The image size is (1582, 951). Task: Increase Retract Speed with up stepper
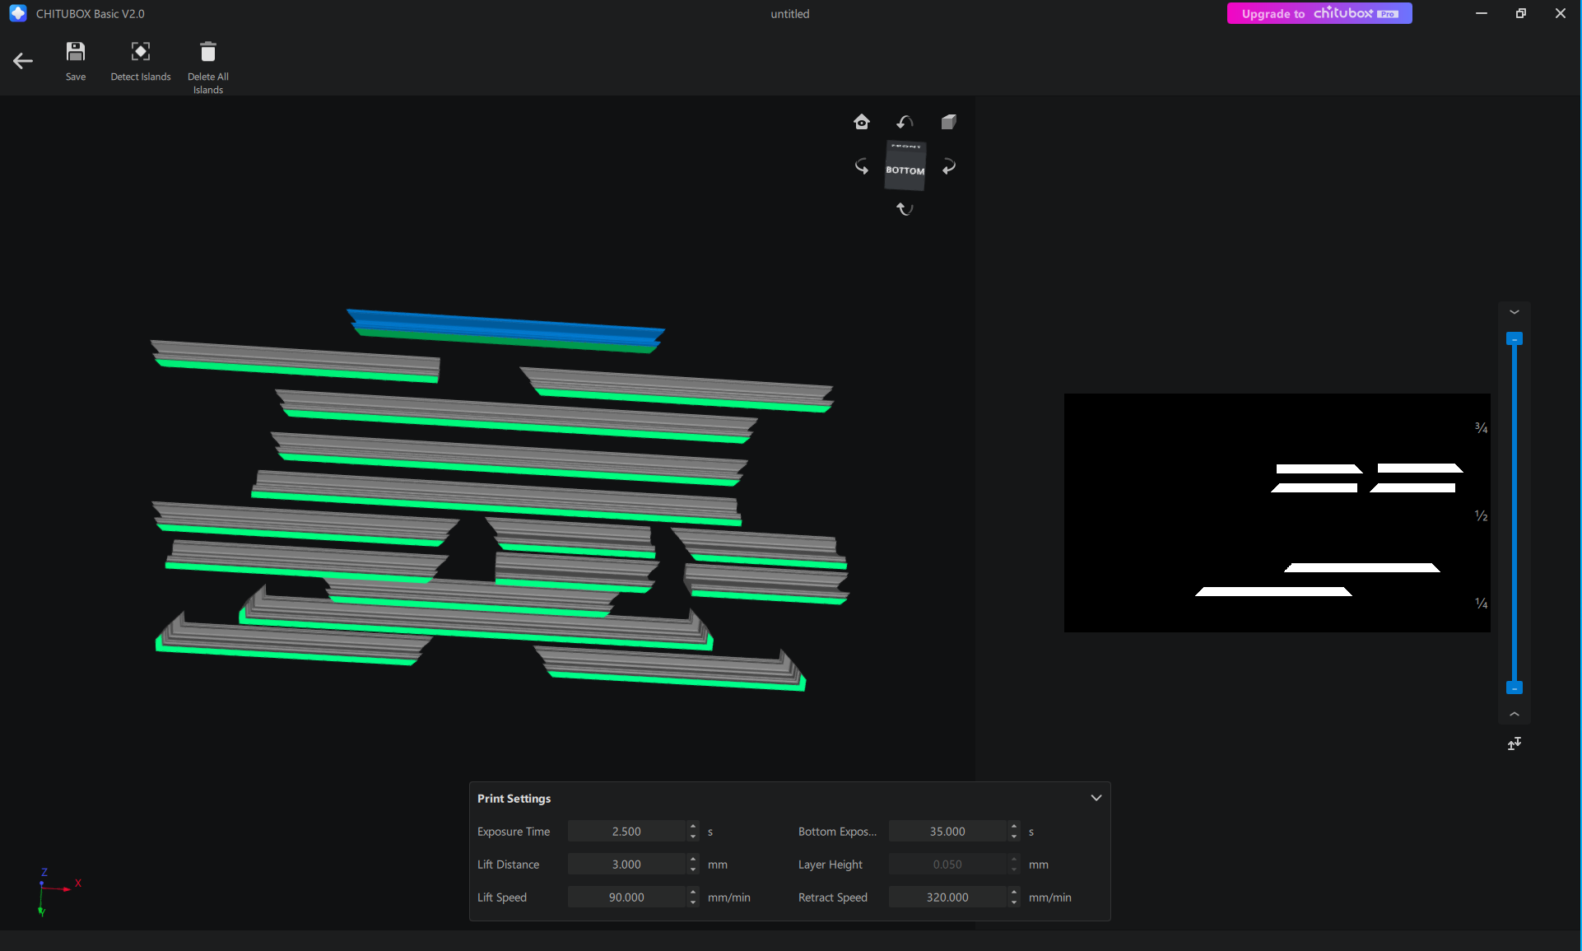click(1014, 893)
